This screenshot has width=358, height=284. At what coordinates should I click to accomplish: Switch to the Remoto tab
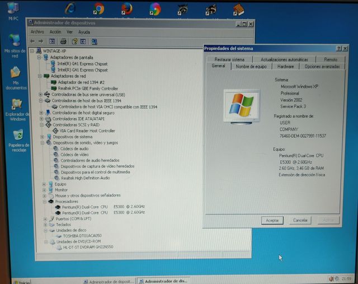pyautogui.click(x=331, y=59)
